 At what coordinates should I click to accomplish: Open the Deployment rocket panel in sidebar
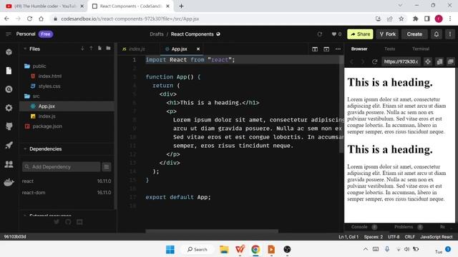click(x=9, y=145)
